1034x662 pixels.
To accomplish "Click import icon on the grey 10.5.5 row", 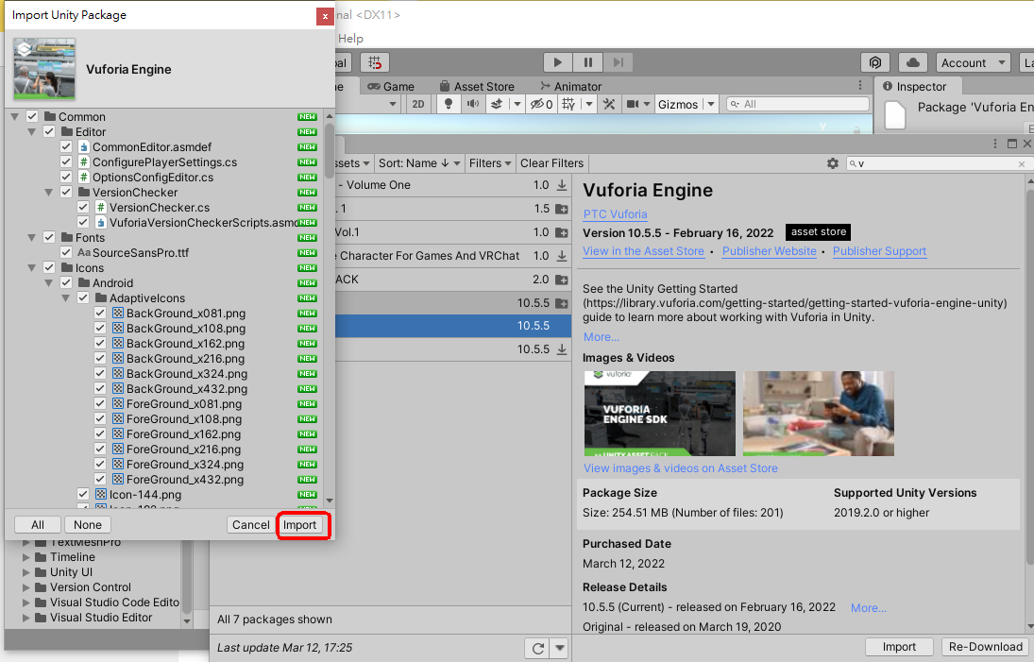I will click(x=562, y=303).
